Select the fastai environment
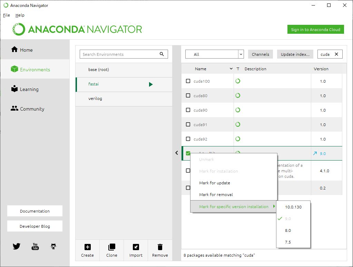353x267 pixels. pyautogui.click(x=124, y=84)
